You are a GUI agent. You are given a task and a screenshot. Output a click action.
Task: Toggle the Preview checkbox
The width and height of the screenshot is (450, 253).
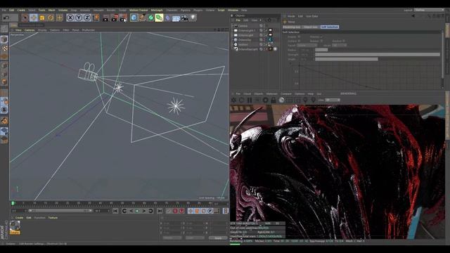tap(321, 37)
